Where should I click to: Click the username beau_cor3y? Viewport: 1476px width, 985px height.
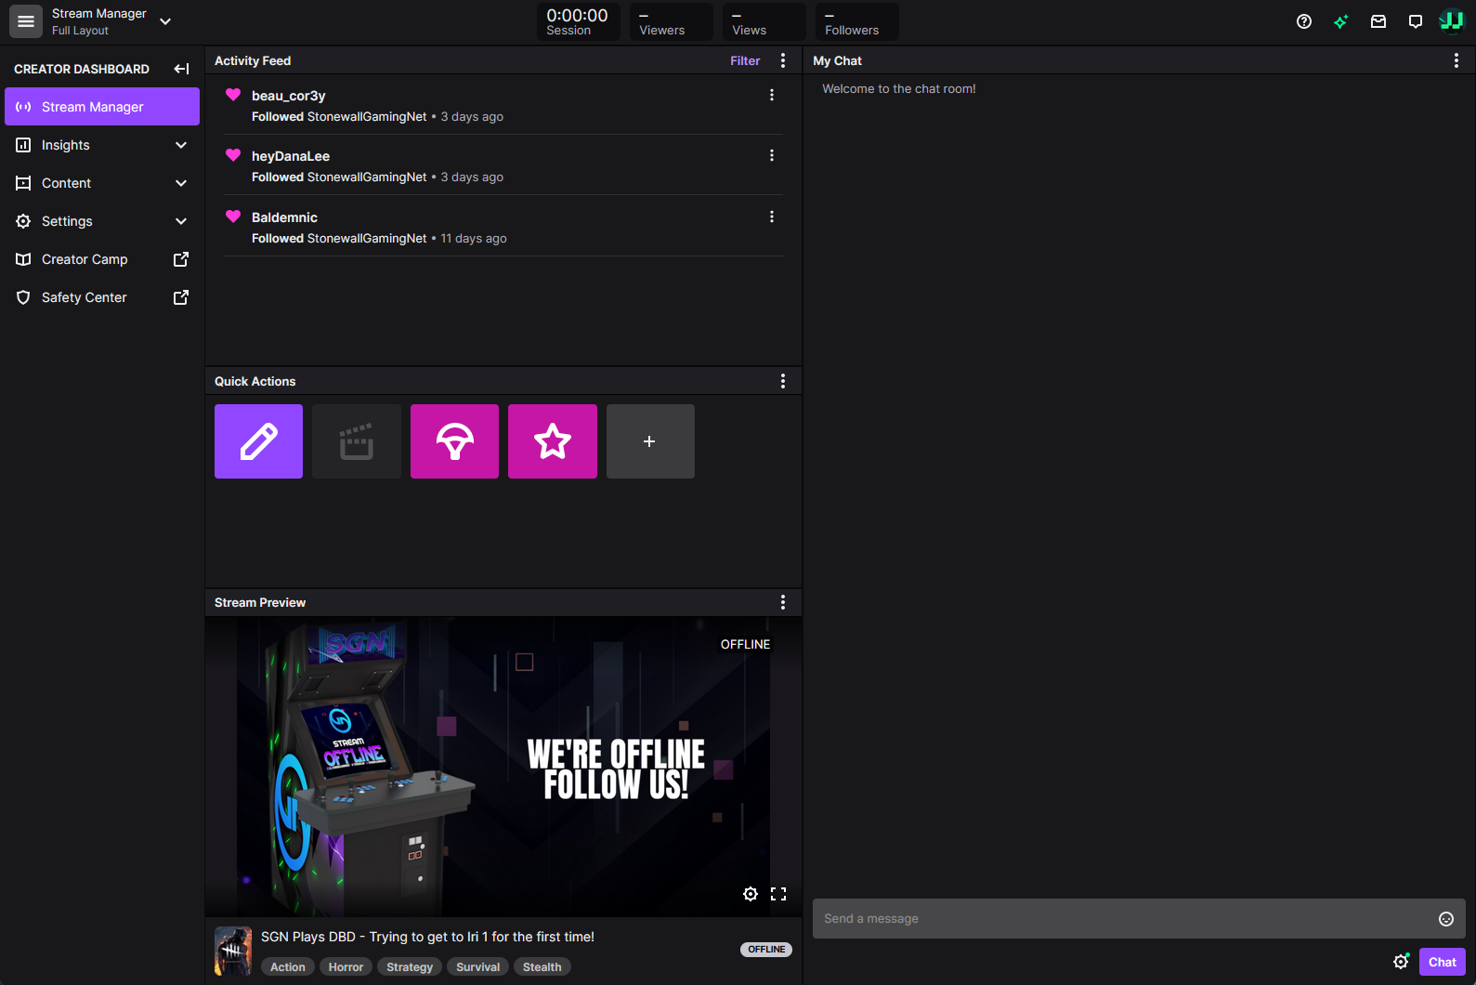(x=289, y=96)
